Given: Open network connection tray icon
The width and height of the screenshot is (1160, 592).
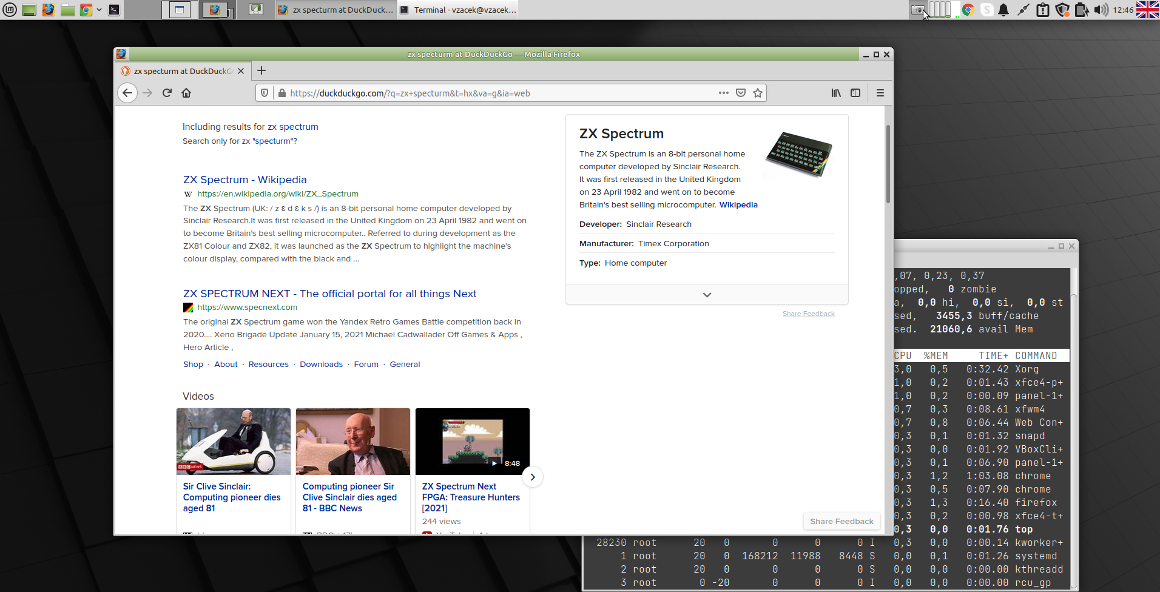Looking at the screenshot, I should tap(1023, 10).
